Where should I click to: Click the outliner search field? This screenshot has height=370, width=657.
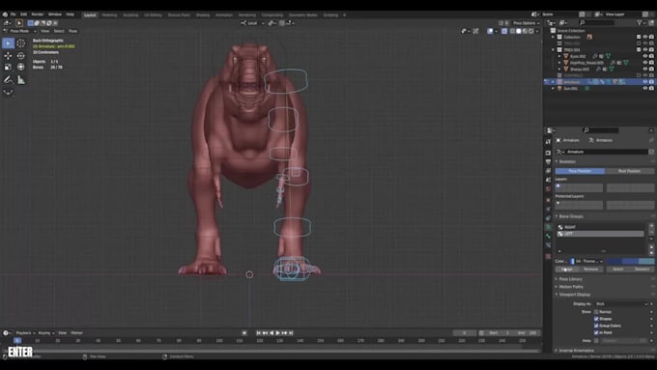(x=597, y=22)
